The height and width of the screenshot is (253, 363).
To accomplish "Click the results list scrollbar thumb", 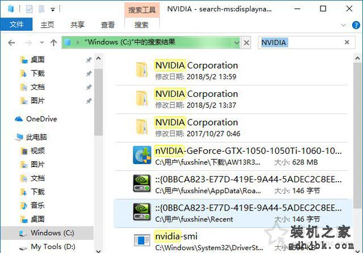I will click(x=357, y=136).
